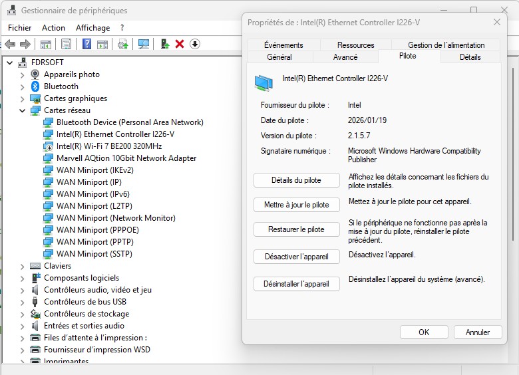This screenshot has width=519, height=375.
Task: Click the red X uninstall device icon
Action: [180, 44]
